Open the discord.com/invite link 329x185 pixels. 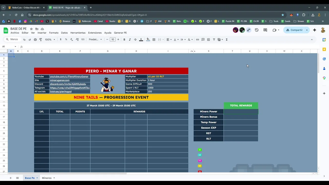tap(68, 84)
